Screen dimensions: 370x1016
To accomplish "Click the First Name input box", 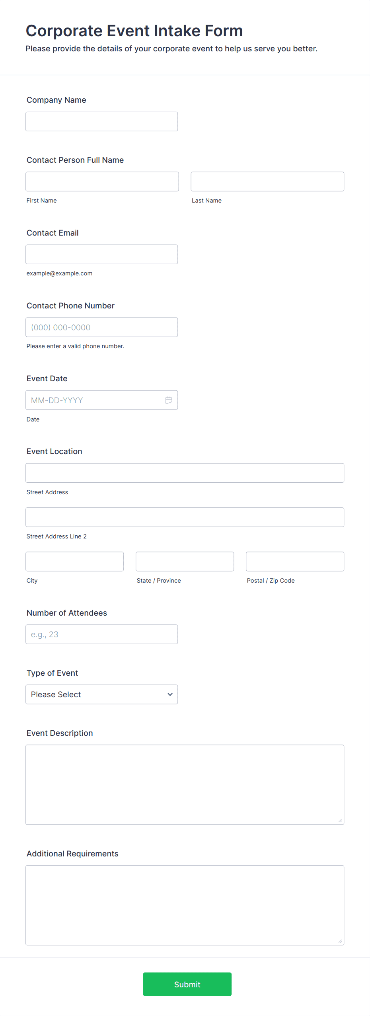I will (102, 181).
